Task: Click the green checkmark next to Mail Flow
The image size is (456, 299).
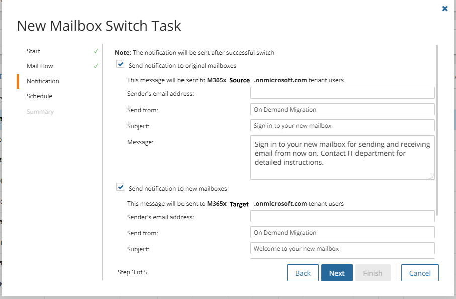Action: [x=96, y=66]
